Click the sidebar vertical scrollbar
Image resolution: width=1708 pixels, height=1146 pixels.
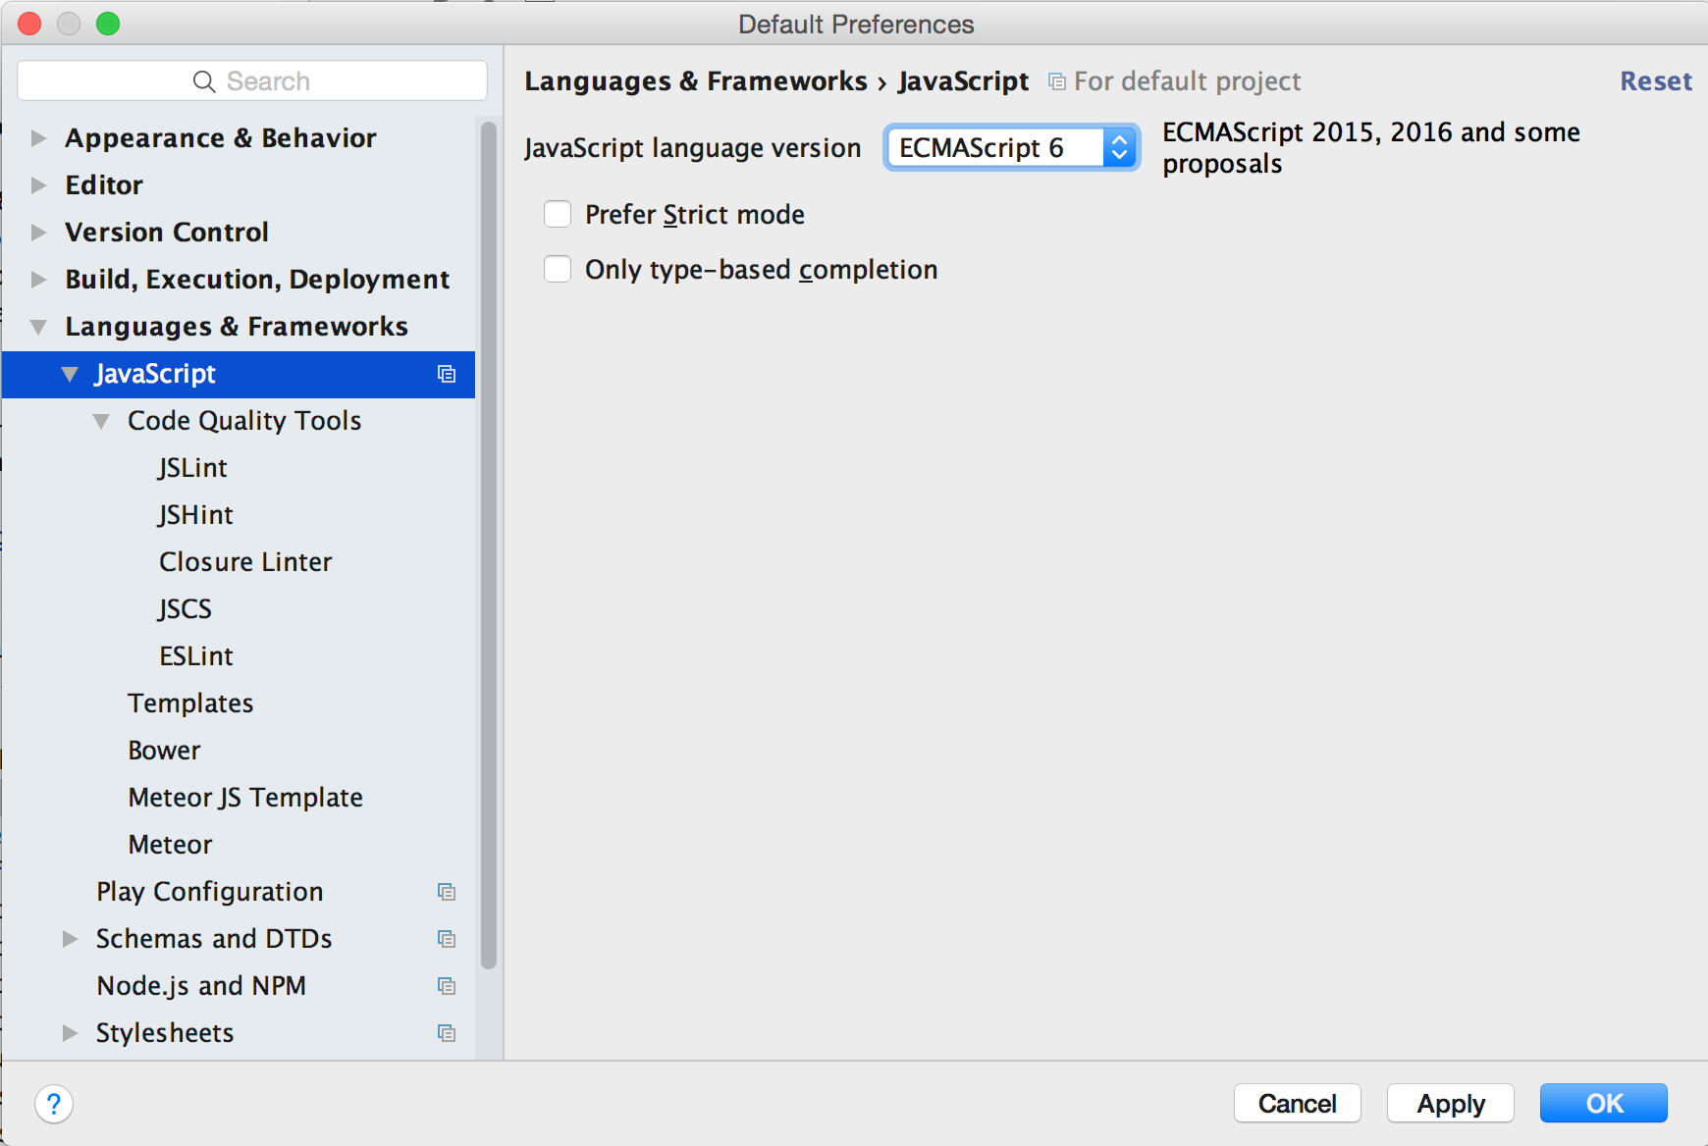click(489, 540)
